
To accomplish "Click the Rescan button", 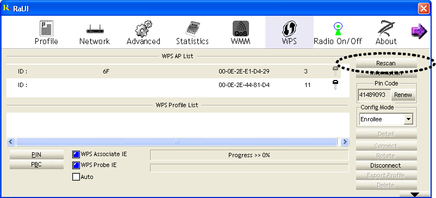I will coord(386,64).
